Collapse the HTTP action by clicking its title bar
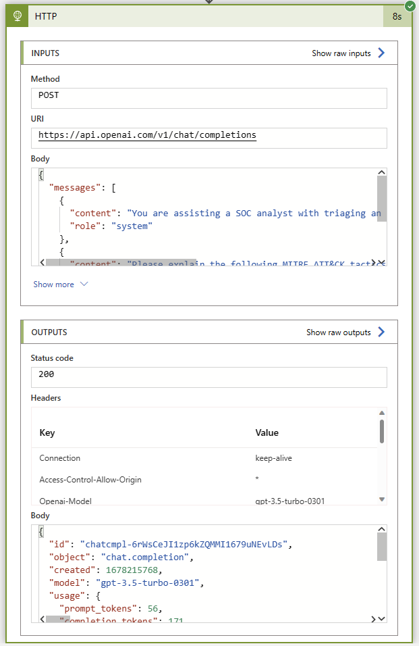Viewport: 419px width, 646px height. click(x=202, y=15)
